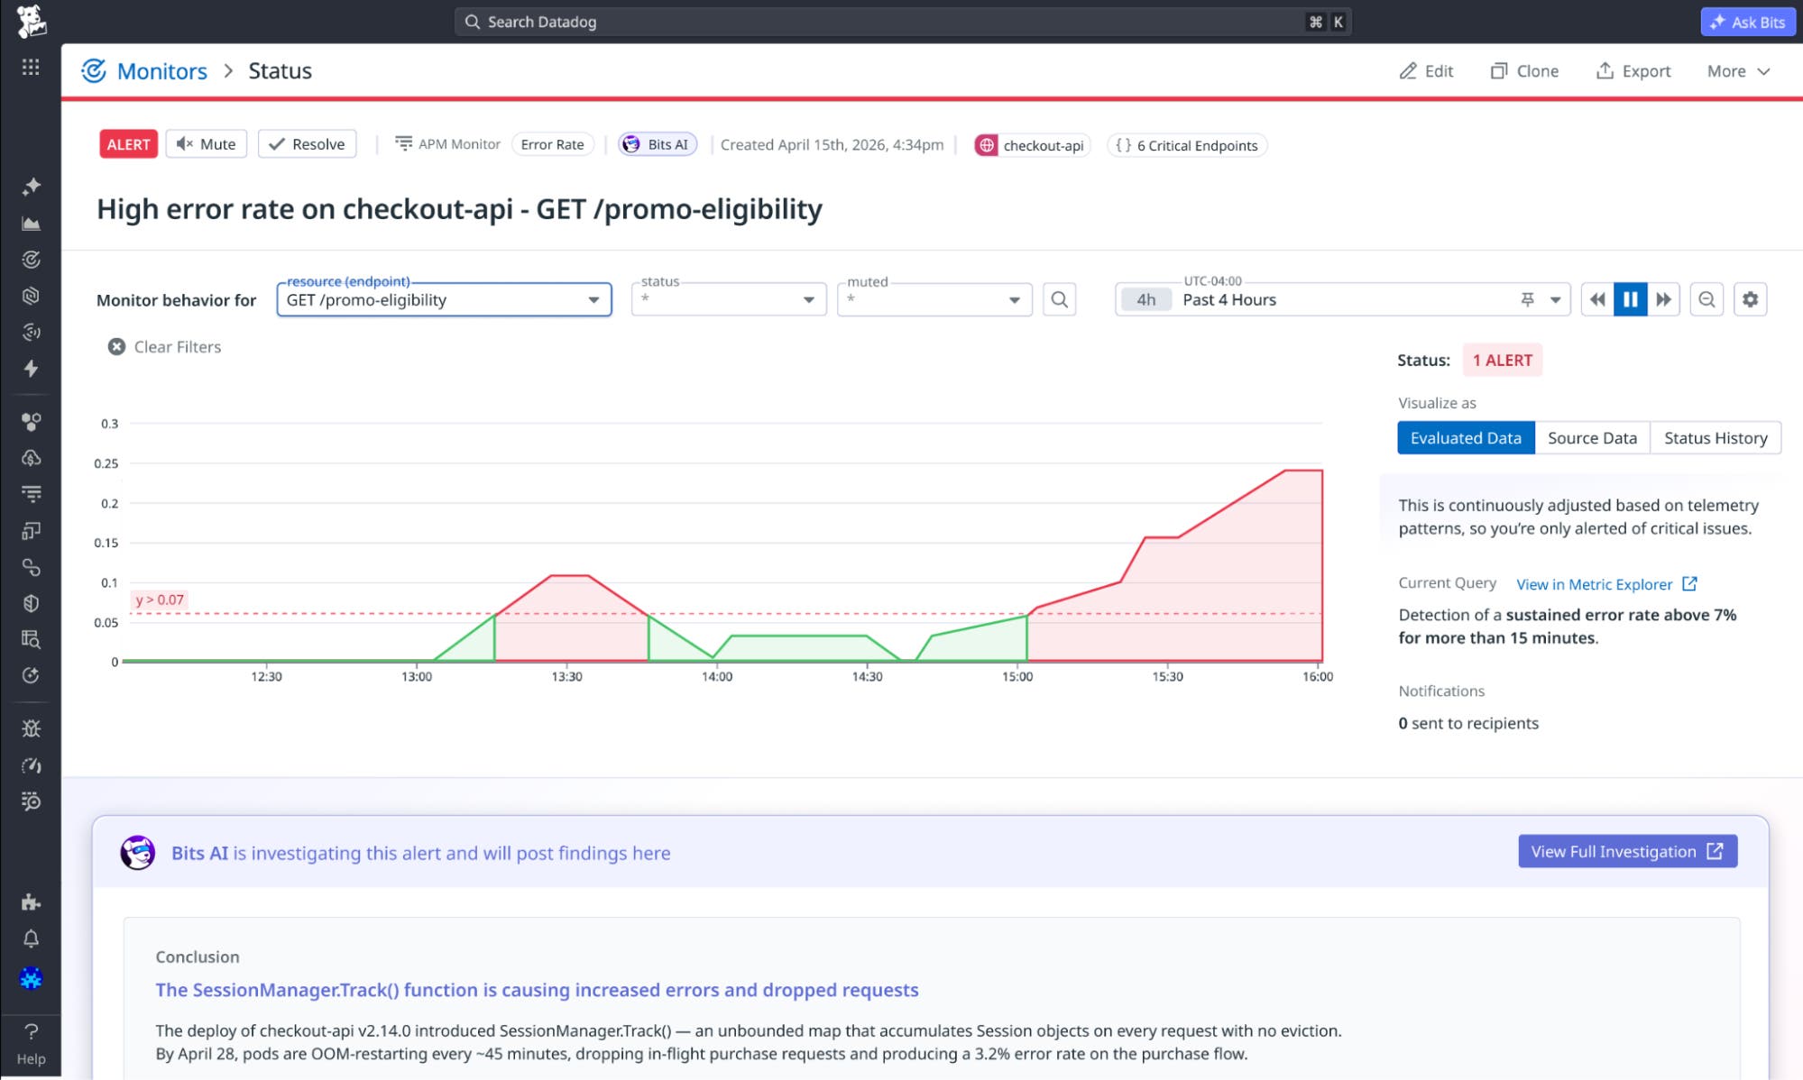Viewport: 1803px width, 1080px height.
Task: Switch to Status History view
Action: (1716, 437)
